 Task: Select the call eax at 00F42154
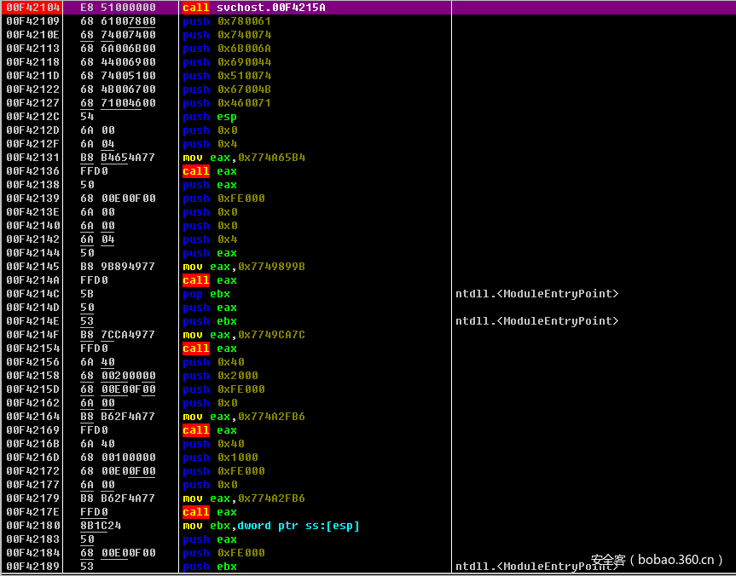click(210, 348)
